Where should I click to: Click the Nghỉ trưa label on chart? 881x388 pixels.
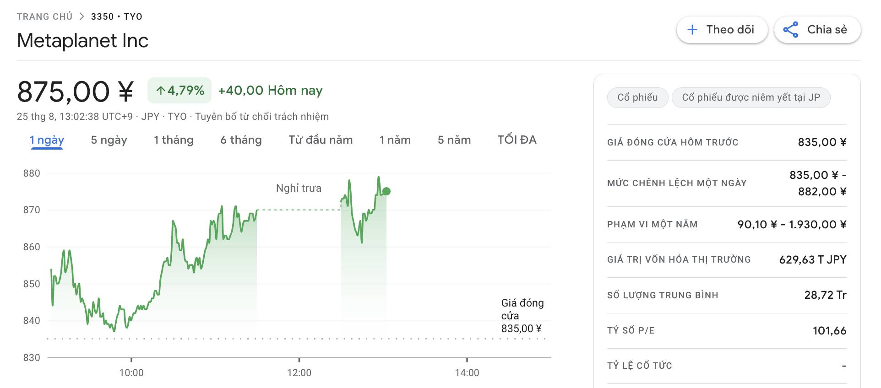(x=299, y=188)
